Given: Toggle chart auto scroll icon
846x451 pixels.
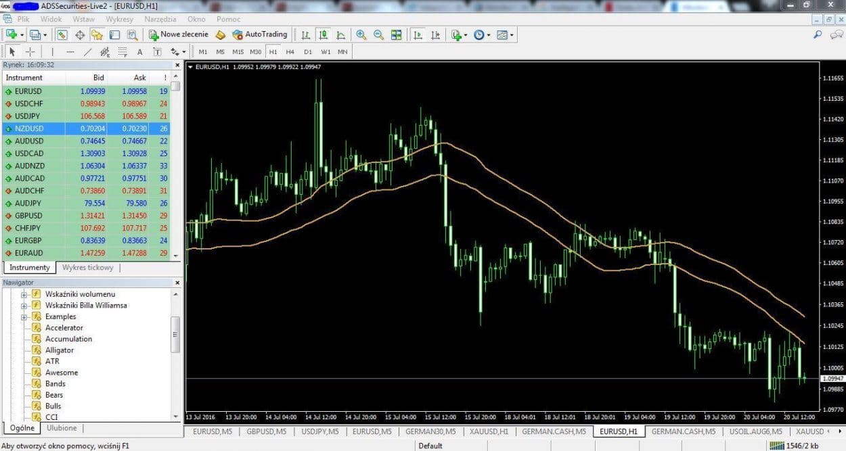Looking at the screenshot, I should coord(418,34).
